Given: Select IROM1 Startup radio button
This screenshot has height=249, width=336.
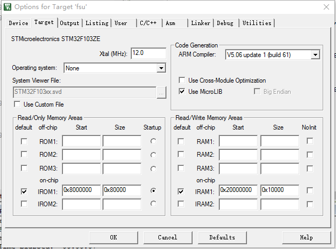Looking at the screenshot, I should click(153, 190).
